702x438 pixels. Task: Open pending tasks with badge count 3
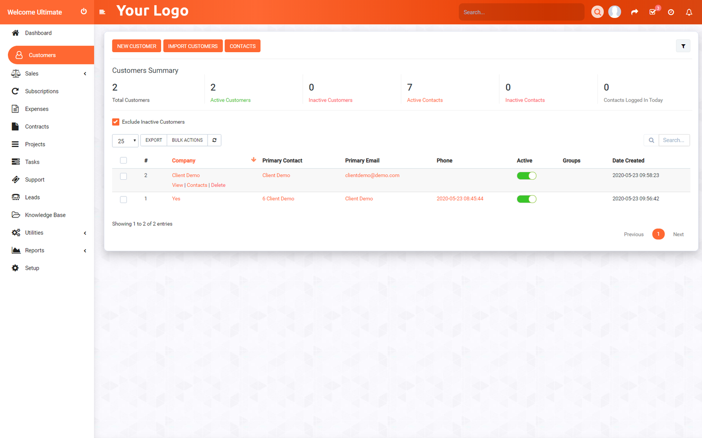point(652,12)
